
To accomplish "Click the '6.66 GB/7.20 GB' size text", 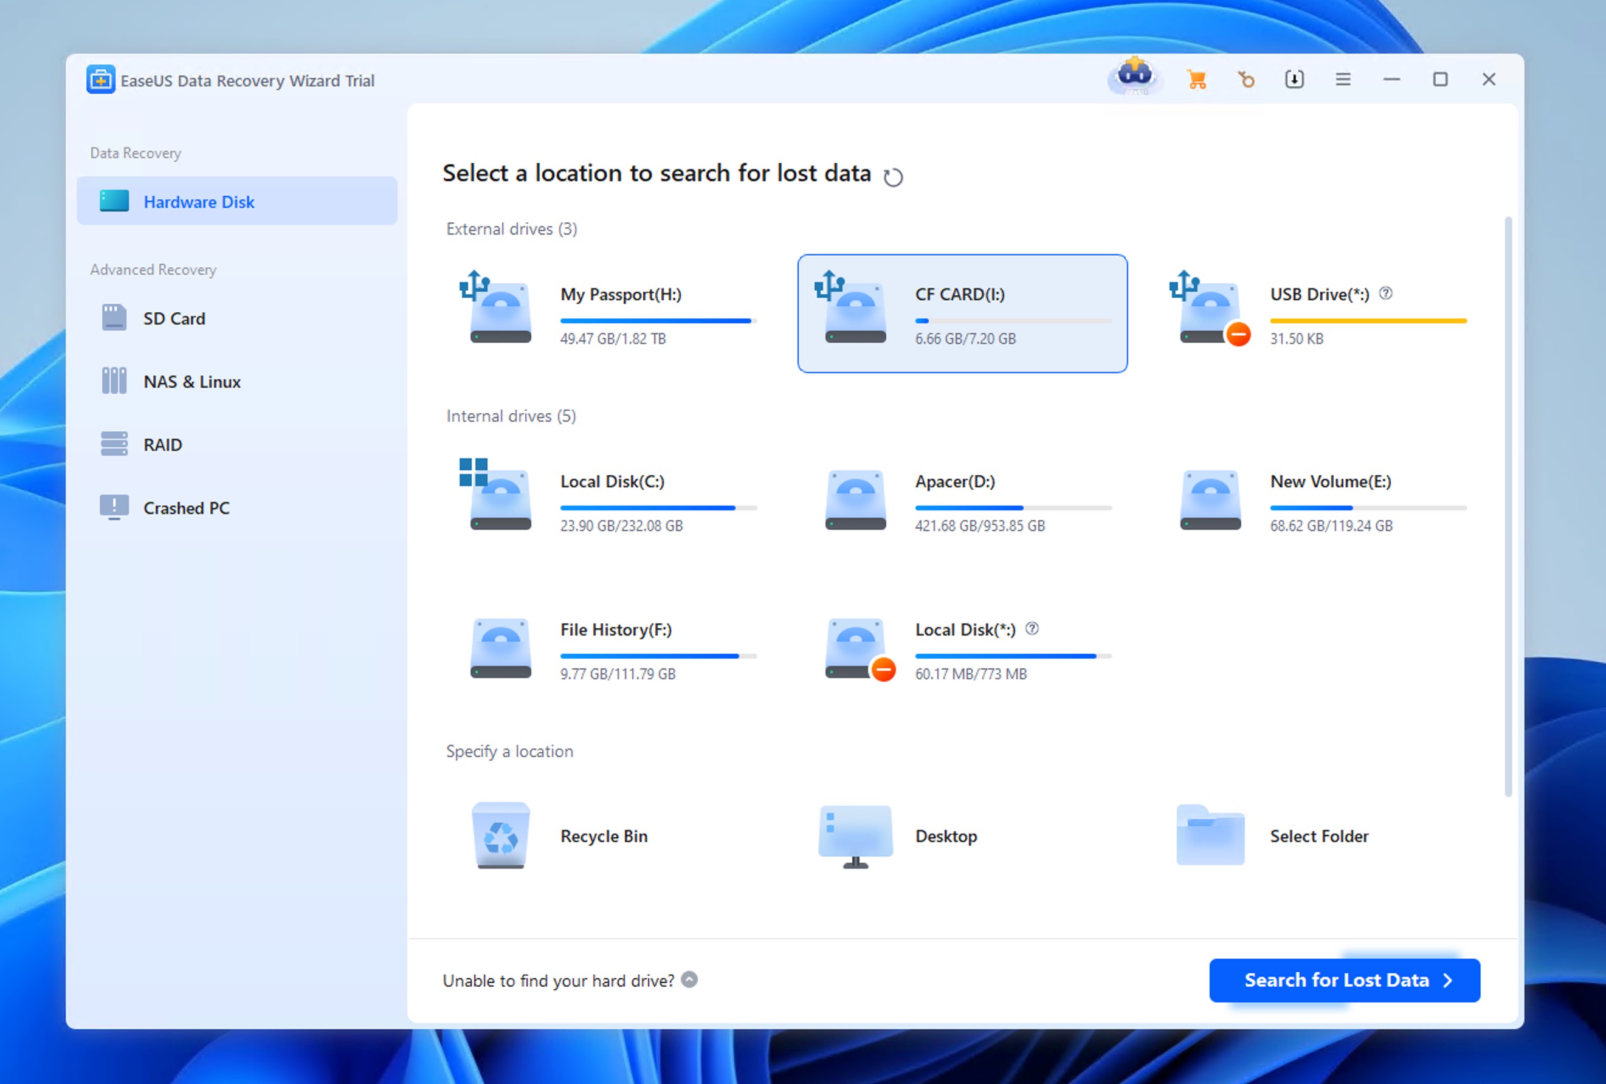I will point(965,338).
